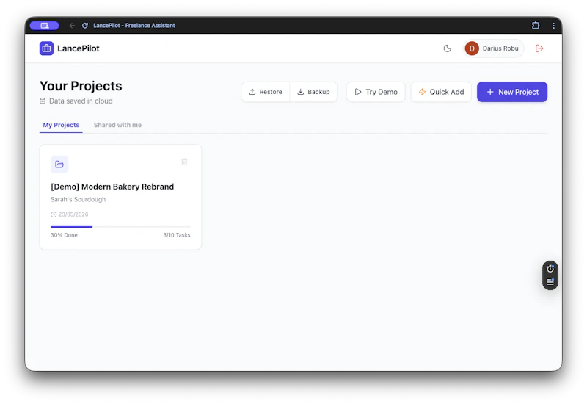Open Quick Add

441,92
